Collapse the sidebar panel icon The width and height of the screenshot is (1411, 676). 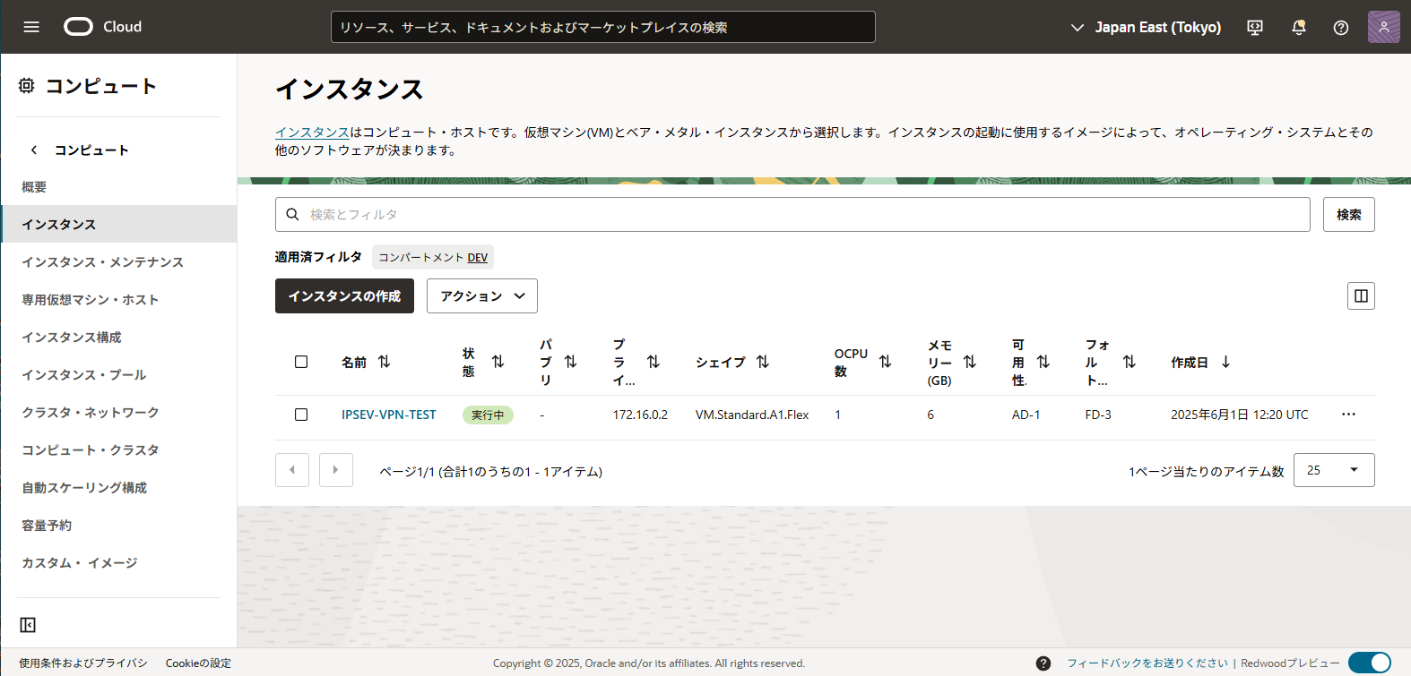[28, 625]
